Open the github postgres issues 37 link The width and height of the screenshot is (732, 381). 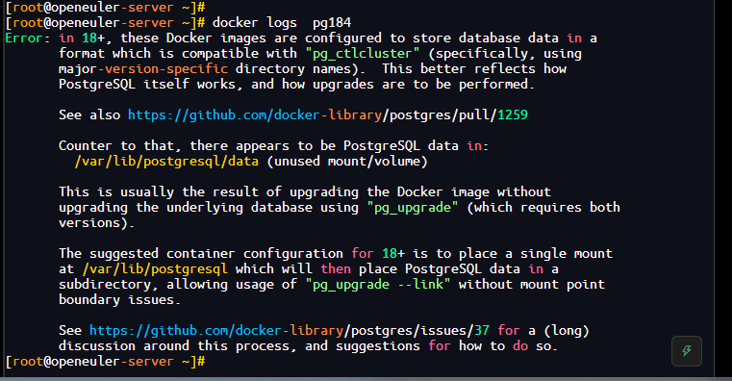click(x=290, y=331)
